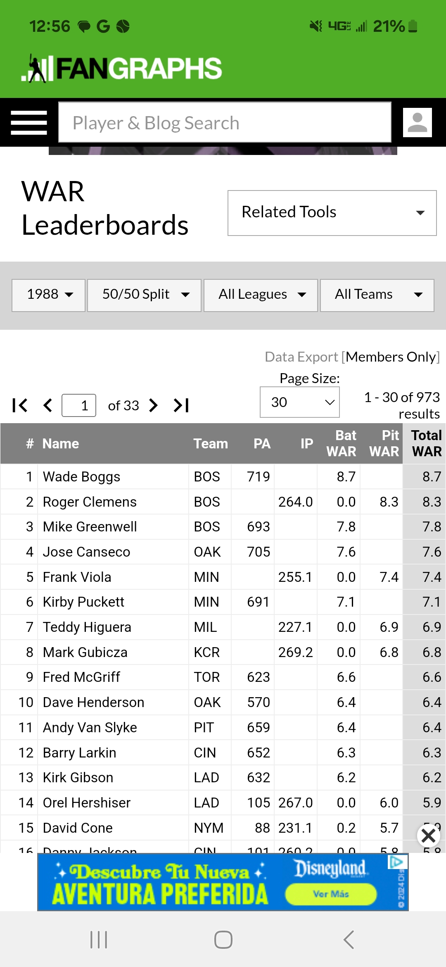
Task: Open the hamburger navigation menu
Action: pos(29,123)
